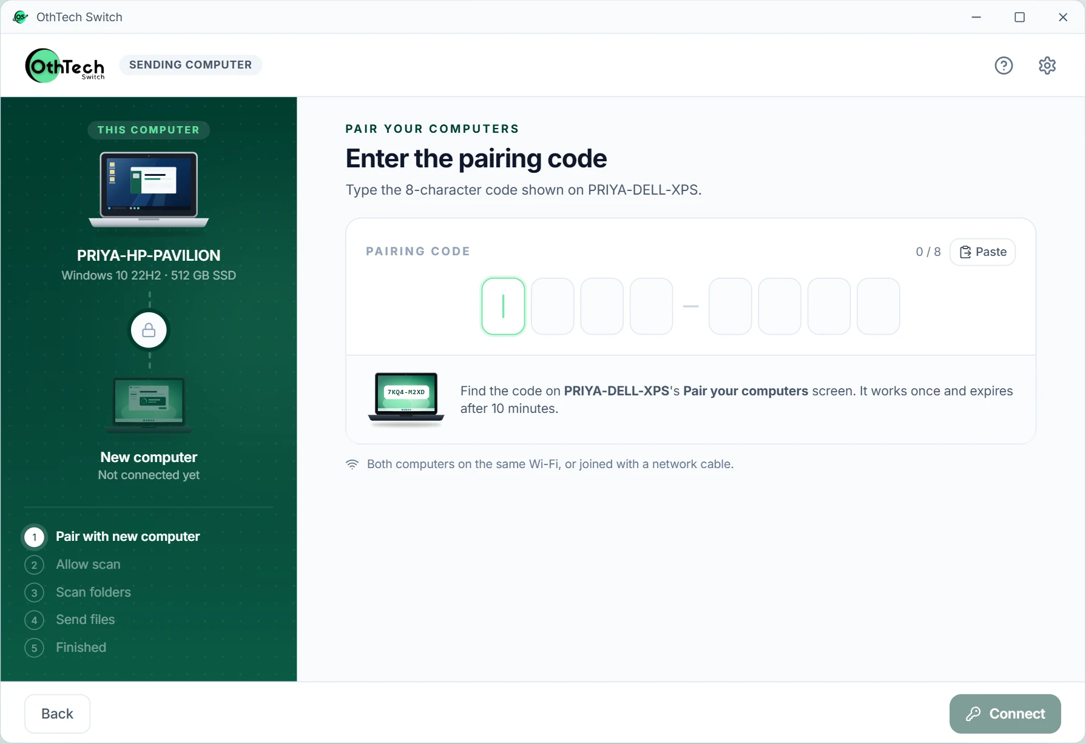The image size is (1086, 744).
Task: Click the PRIYA-HP-PAVILION computer name
Action: [x=149, y=256]
